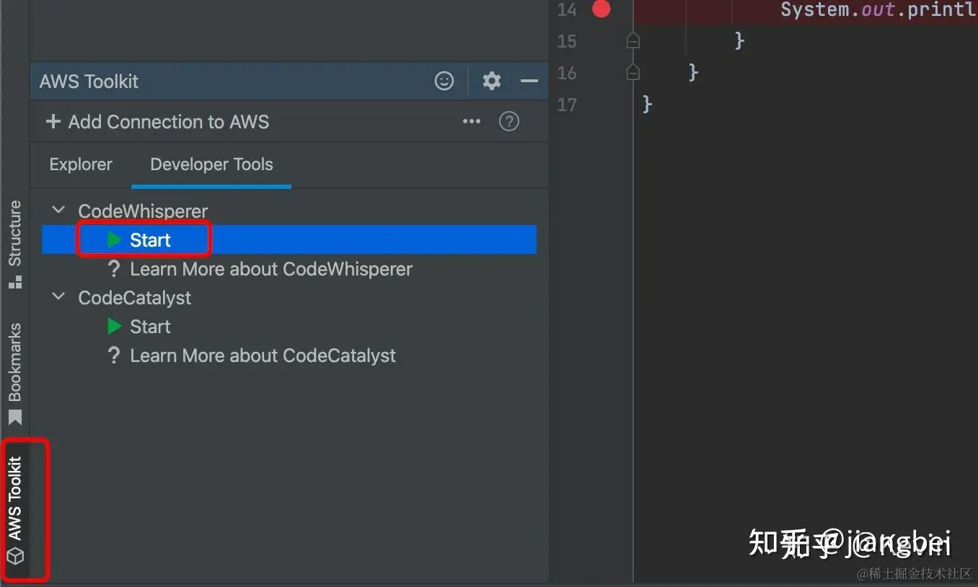Click line number 15 in gutter
This screenshot has width=978, height=587.
[568, 41]
